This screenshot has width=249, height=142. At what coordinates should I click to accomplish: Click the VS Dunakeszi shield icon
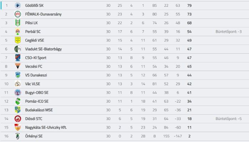click(x=18, y=75)
